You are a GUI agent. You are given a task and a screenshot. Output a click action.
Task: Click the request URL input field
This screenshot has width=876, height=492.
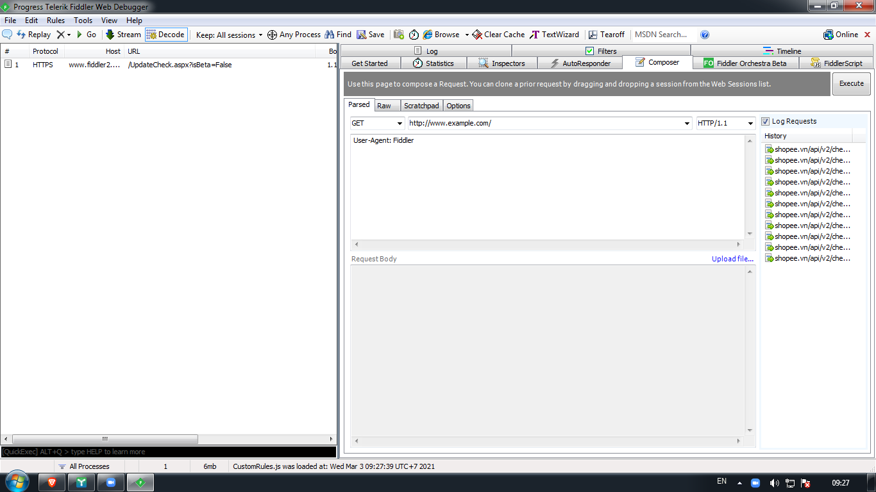(550, 123)
